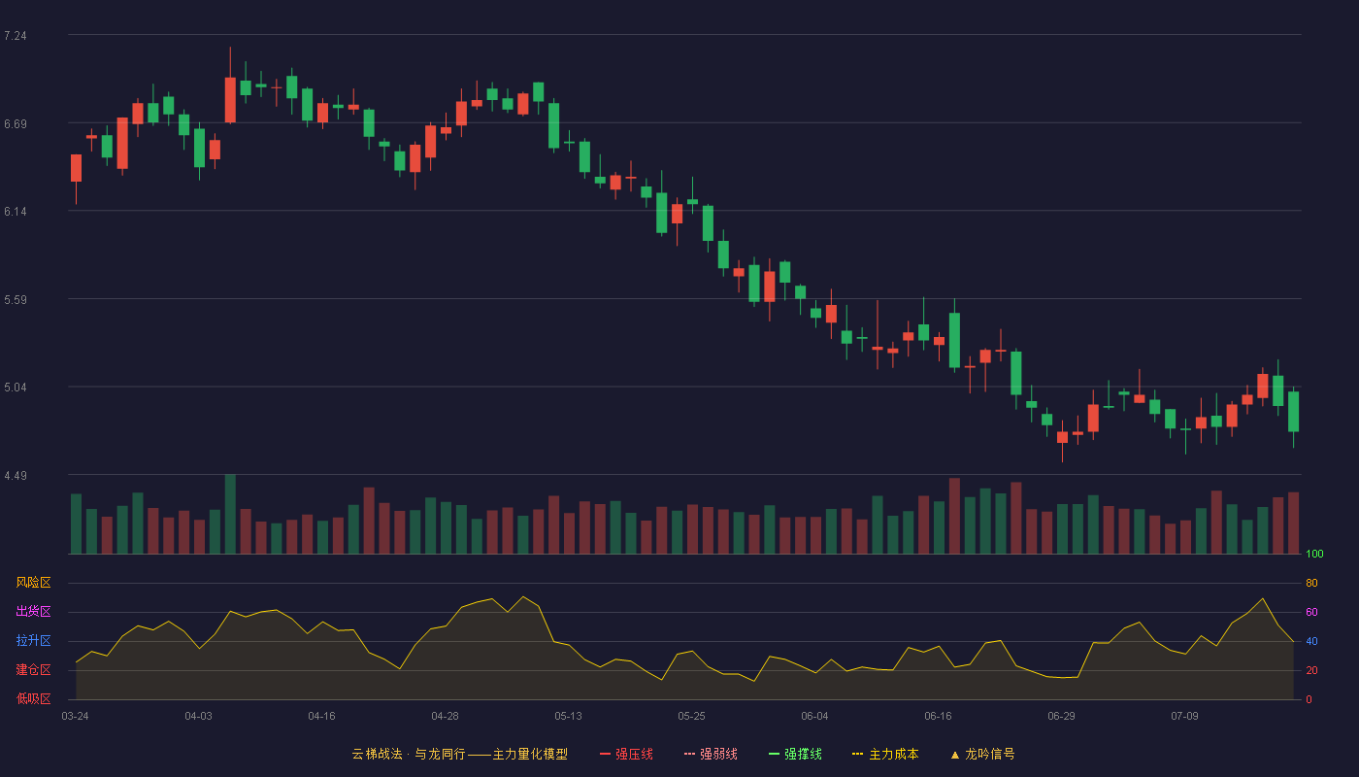Click the 7.24 price axis label
This screenshot has width=1359, height=777.
[x=16, y=36]
